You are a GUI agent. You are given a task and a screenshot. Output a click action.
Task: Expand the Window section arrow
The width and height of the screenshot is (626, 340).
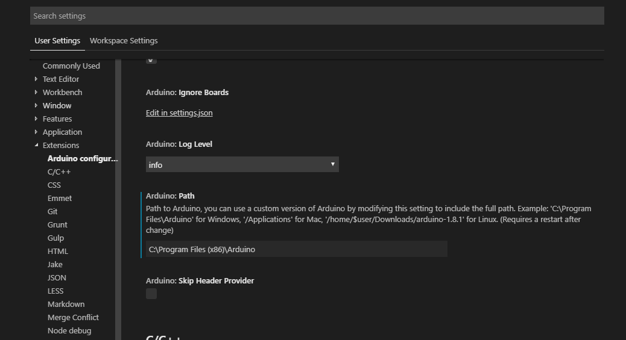[36, 105]
